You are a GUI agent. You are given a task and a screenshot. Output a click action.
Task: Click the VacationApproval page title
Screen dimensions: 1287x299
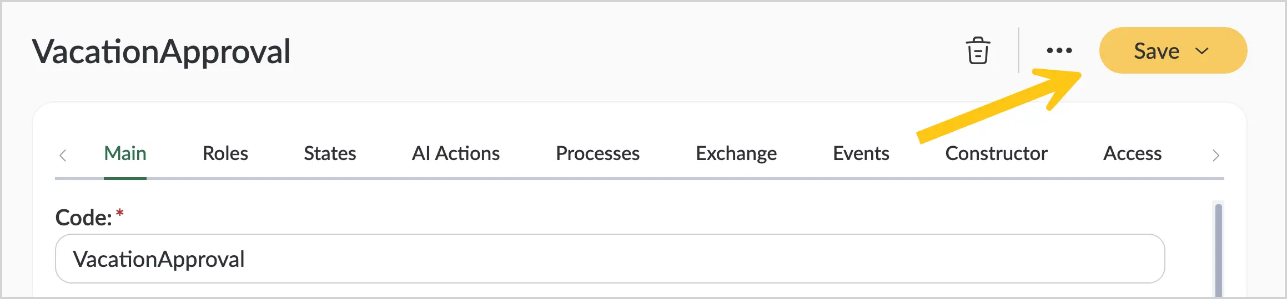coord(162,51)
